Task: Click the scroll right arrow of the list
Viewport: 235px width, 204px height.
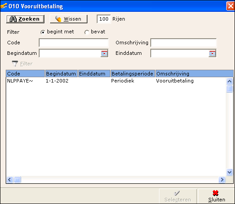Action: (x=222, y=179)
